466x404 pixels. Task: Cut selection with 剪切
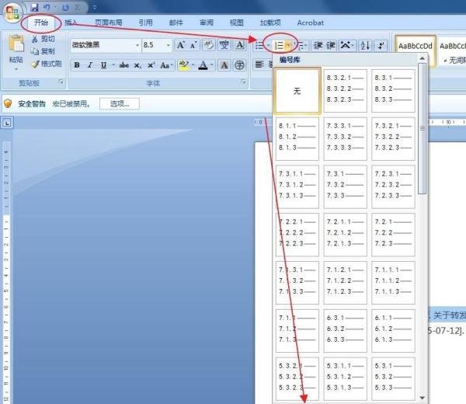pos(43,39)
